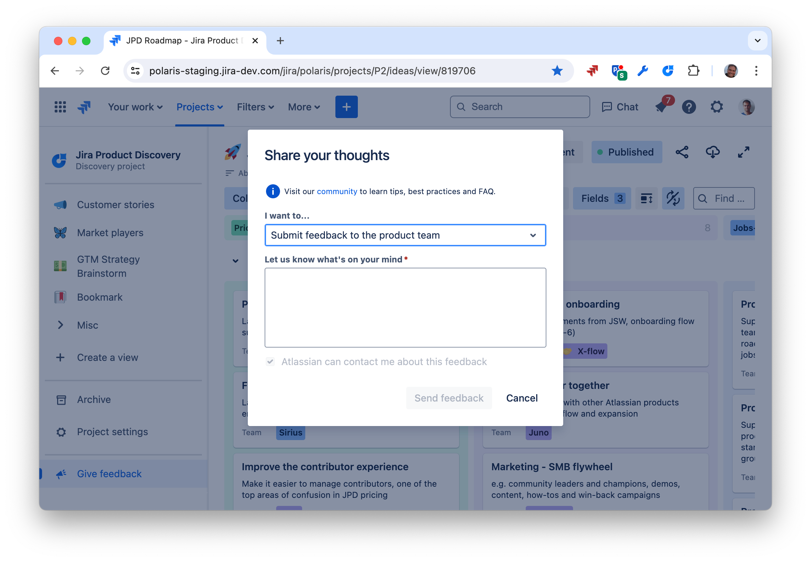Click the feedback text area
Viewport: 811px width, 562px height.
pos(405,307)
